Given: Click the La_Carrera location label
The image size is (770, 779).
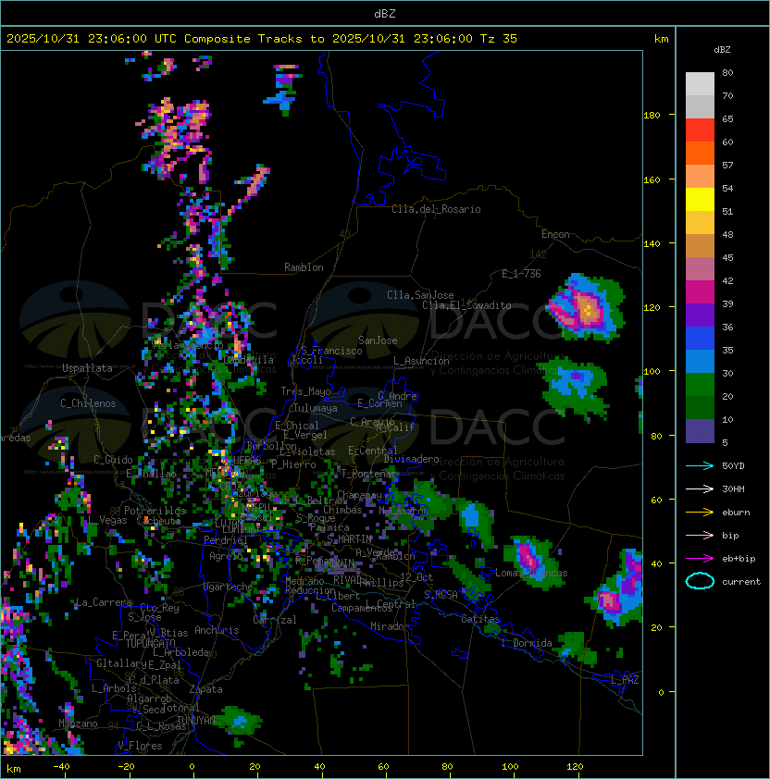Looking at the screenshot, I should [104, 602].
